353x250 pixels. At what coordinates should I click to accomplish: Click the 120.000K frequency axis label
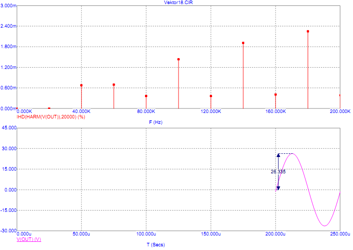point(211,111)
